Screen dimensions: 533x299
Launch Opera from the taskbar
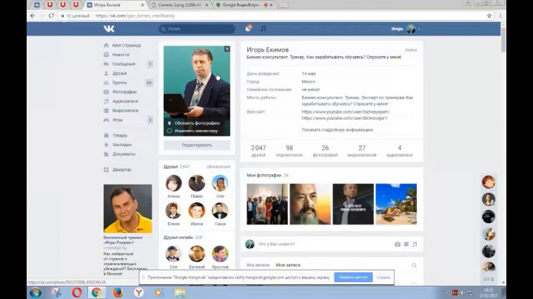[x=77, y=292]
